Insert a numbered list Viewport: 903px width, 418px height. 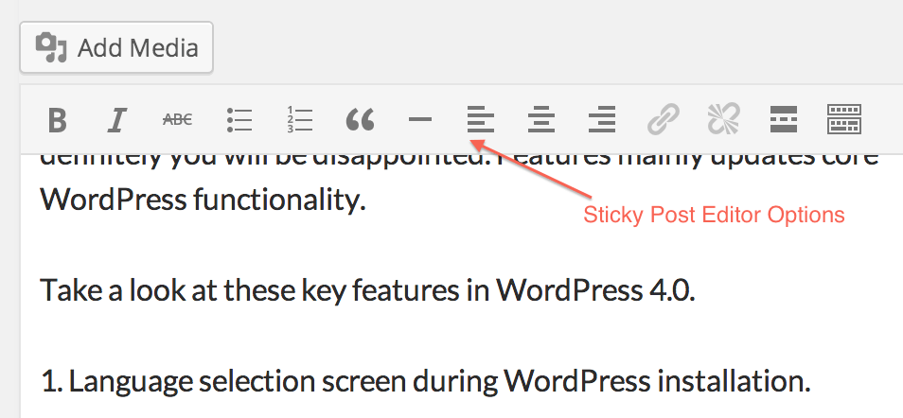point(299,120)
